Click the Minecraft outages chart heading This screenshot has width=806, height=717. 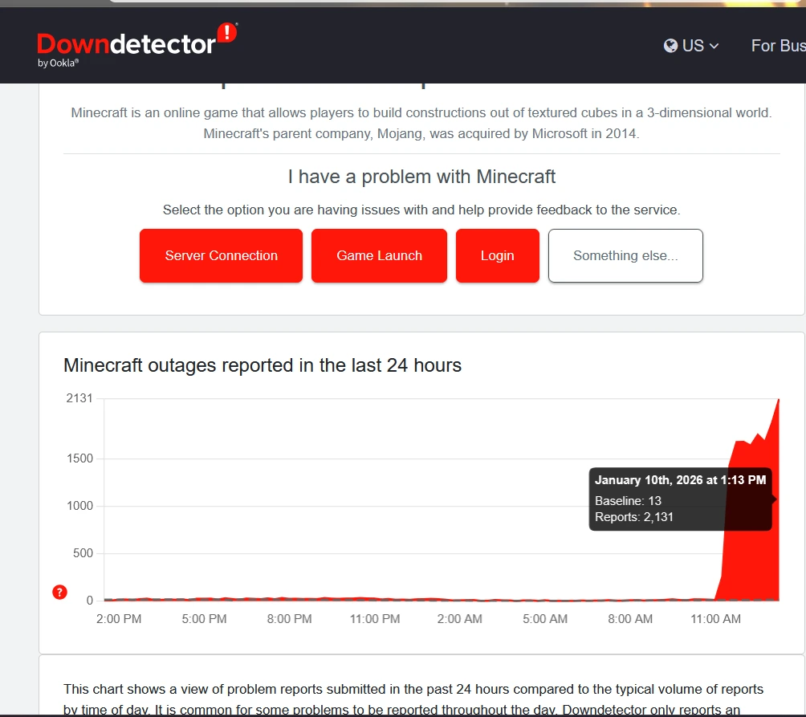(x=263, y=365)
